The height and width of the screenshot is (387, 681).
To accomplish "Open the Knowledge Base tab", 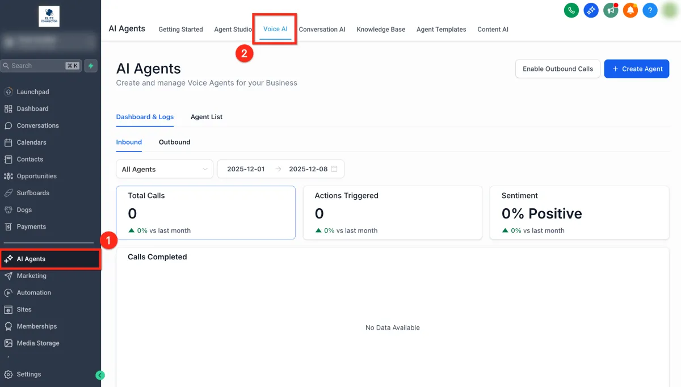I will pyautogui.click(x=381, y=30).
